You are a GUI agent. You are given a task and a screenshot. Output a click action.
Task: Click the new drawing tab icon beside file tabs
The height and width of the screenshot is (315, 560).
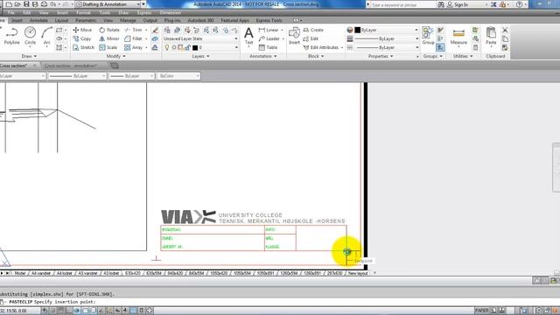click(x=115, y=66)
